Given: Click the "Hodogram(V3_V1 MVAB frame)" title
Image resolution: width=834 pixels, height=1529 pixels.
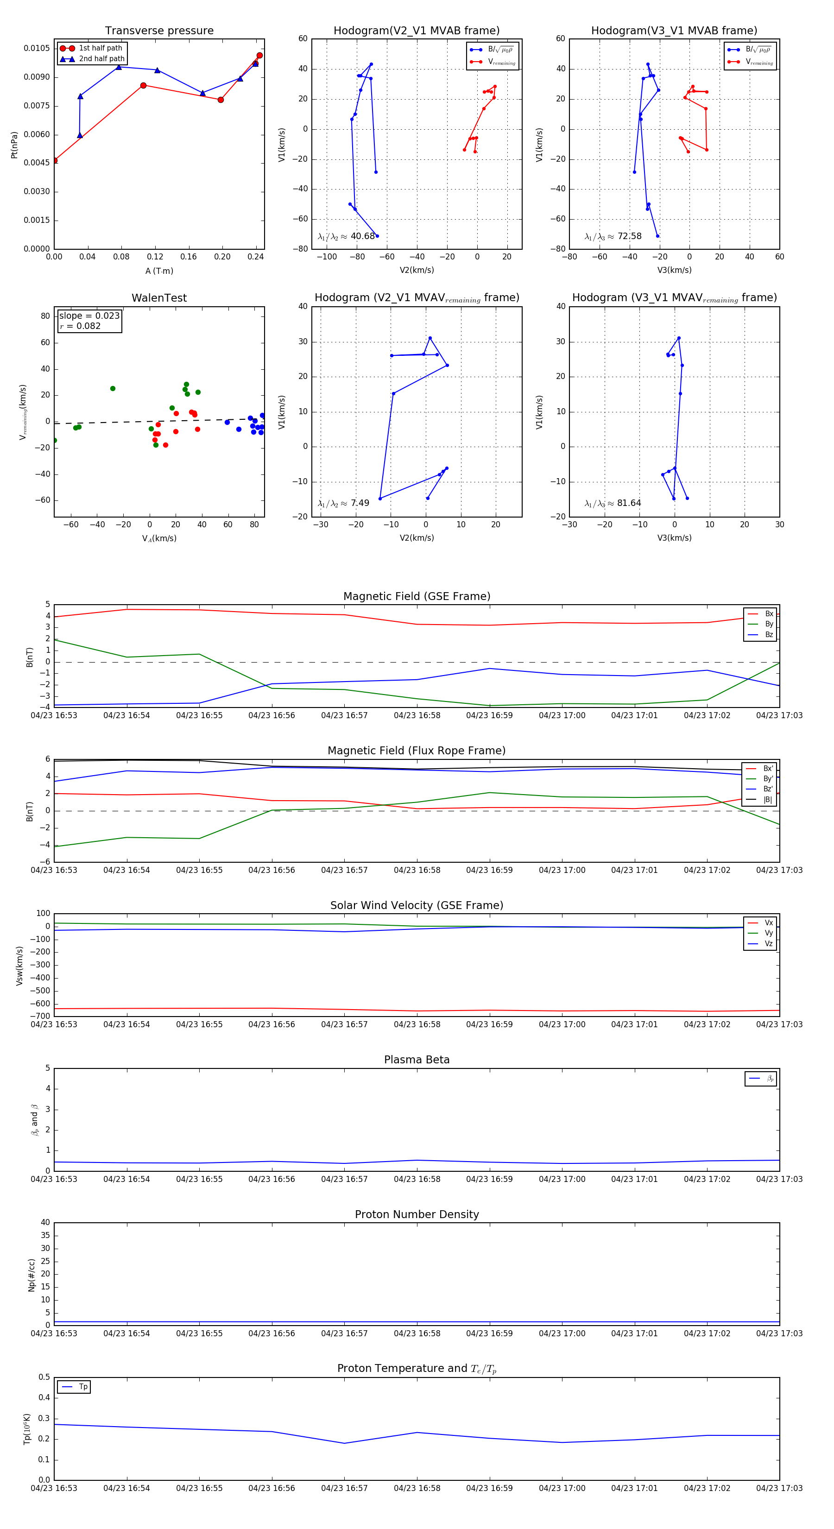Looking at the screenshot, I should pos(674,31).
